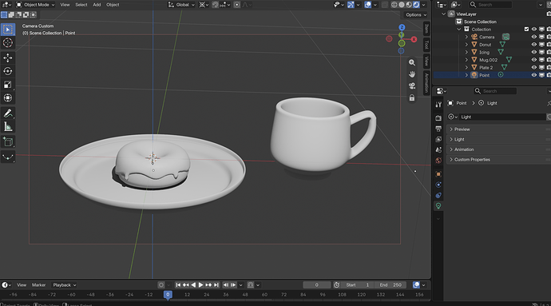Expand the Light panel
The width and height of the screenshot is (551, 306).
pyautogui.click(x=497, y=139)
